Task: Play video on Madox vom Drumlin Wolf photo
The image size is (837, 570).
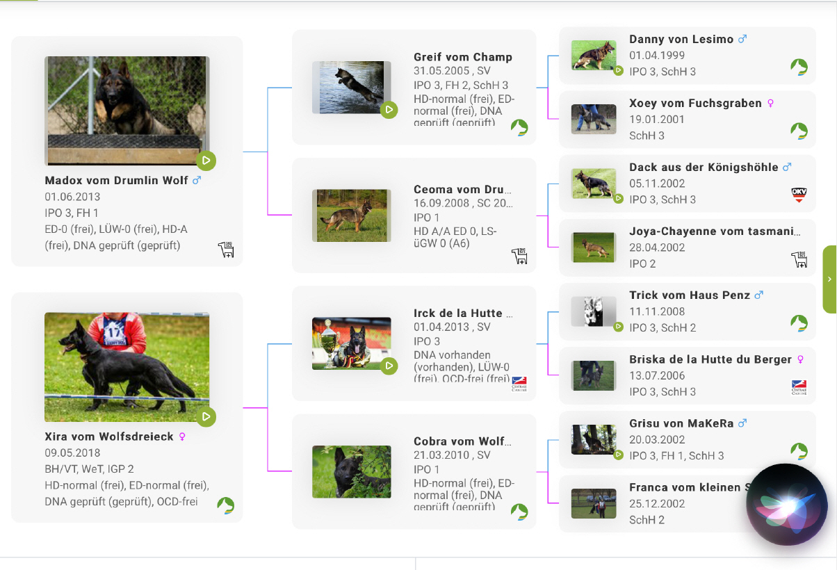Action: point(206,161)
